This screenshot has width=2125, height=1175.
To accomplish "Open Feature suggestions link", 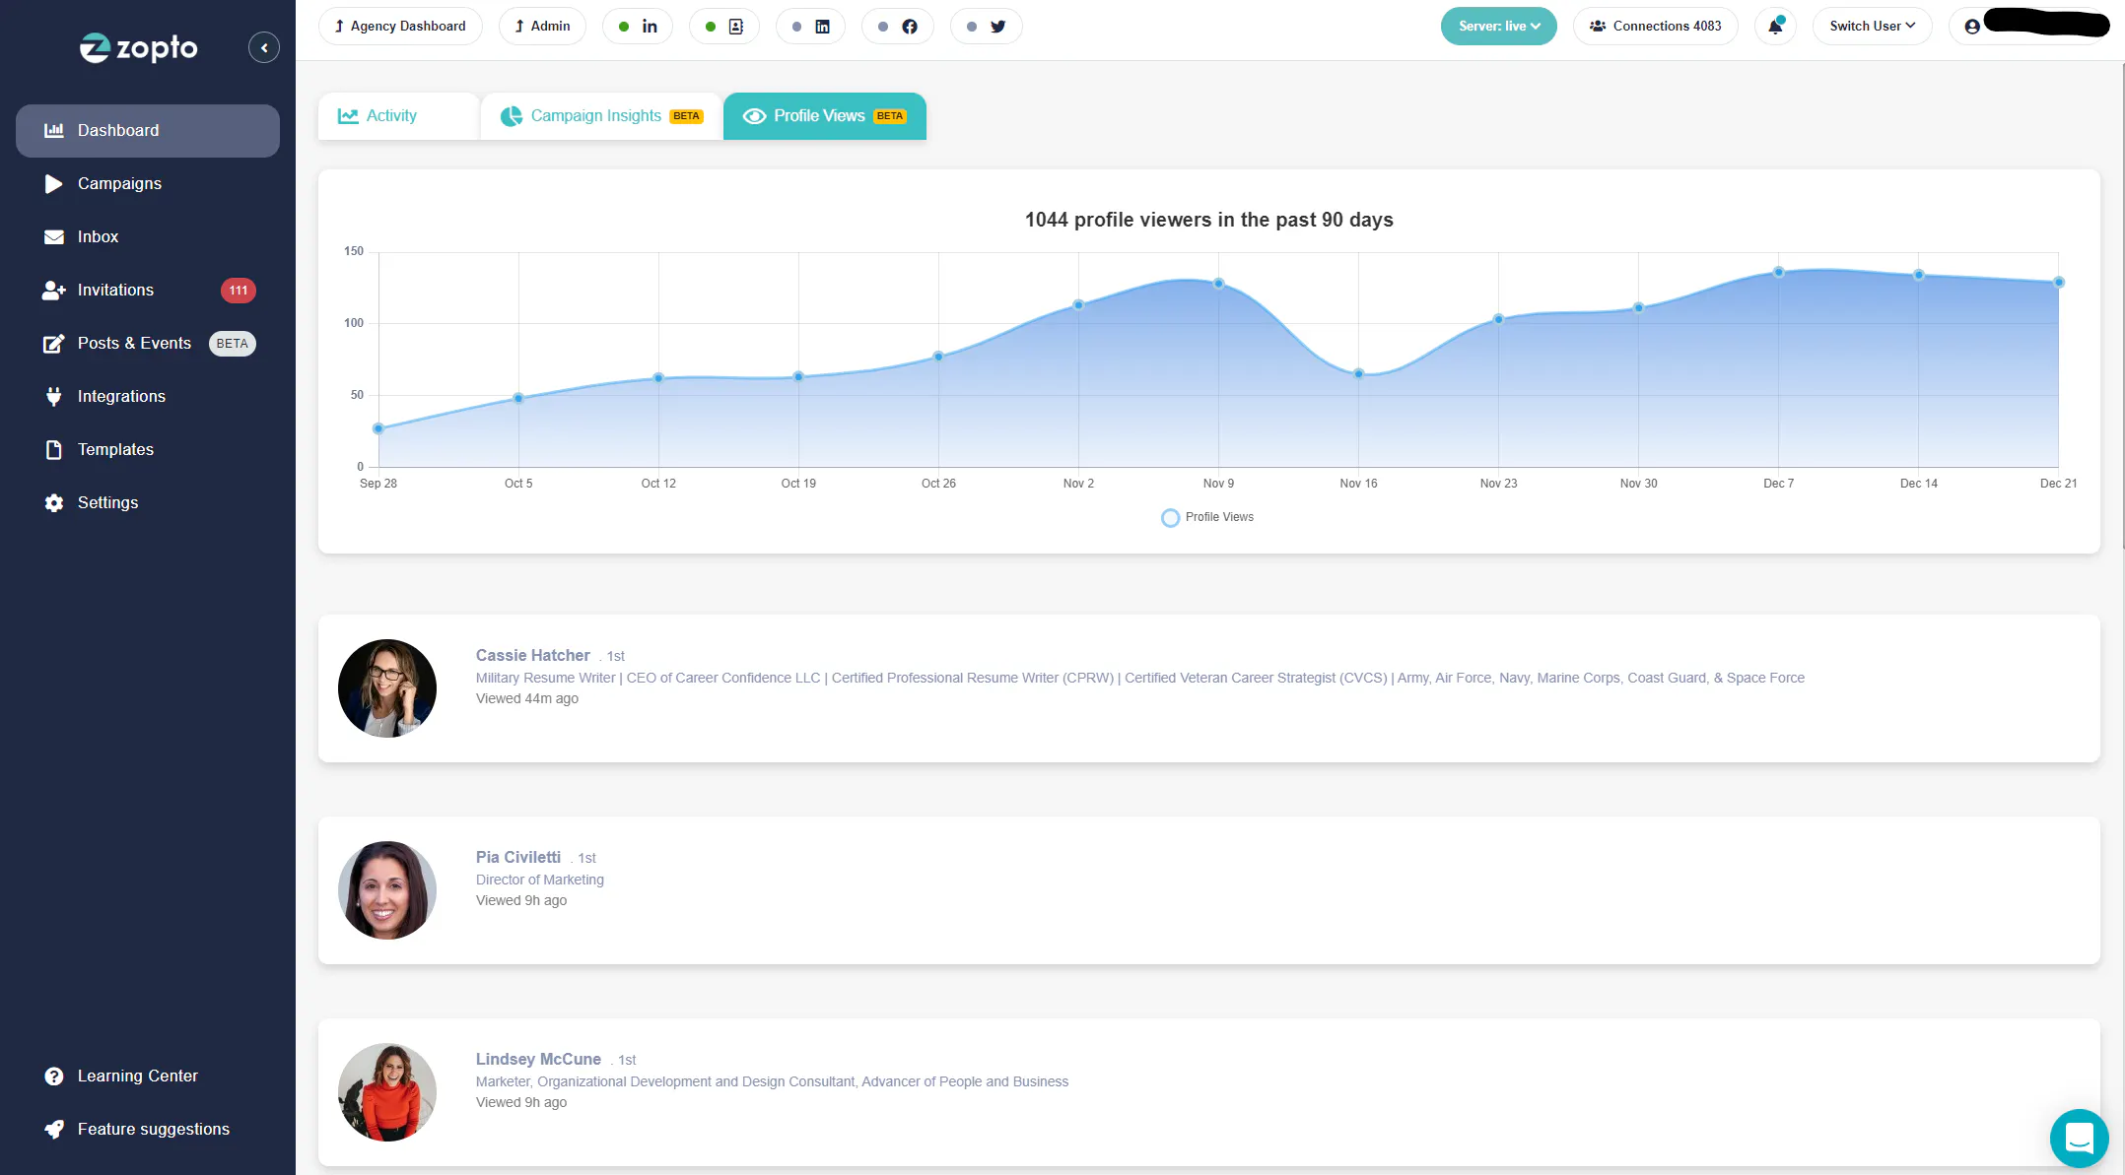I will 154,1129.
